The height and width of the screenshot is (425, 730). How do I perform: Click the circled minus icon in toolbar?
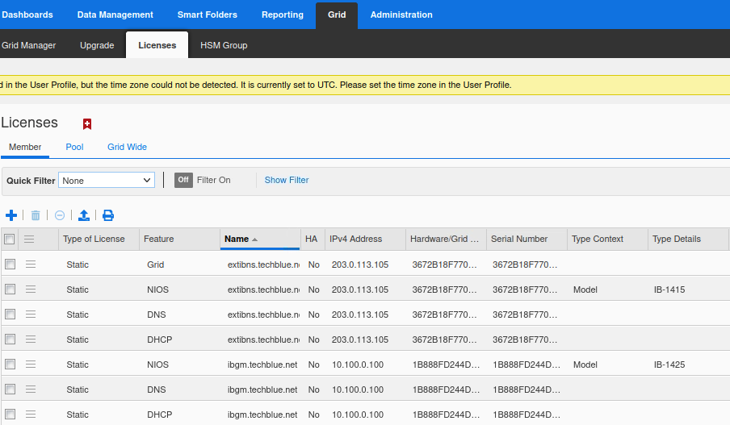tap(60, 215)
